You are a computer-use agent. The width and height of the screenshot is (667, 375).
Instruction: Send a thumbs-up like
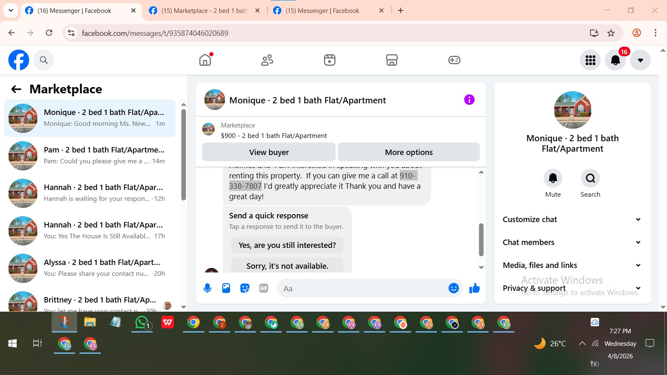474,288
